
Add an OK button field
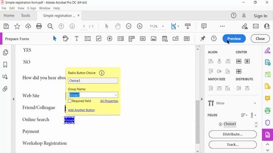142,39
